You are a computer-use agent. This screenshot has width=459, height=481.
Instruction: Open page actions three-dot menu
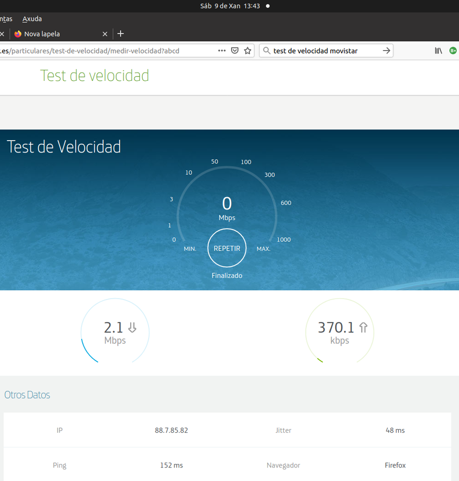point(222,51)
